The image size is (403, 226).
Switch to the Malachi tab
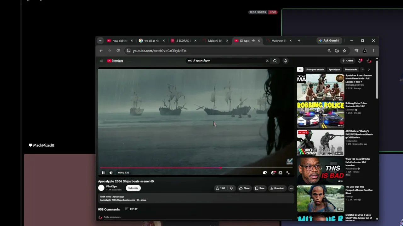click(x=215, y=41)
